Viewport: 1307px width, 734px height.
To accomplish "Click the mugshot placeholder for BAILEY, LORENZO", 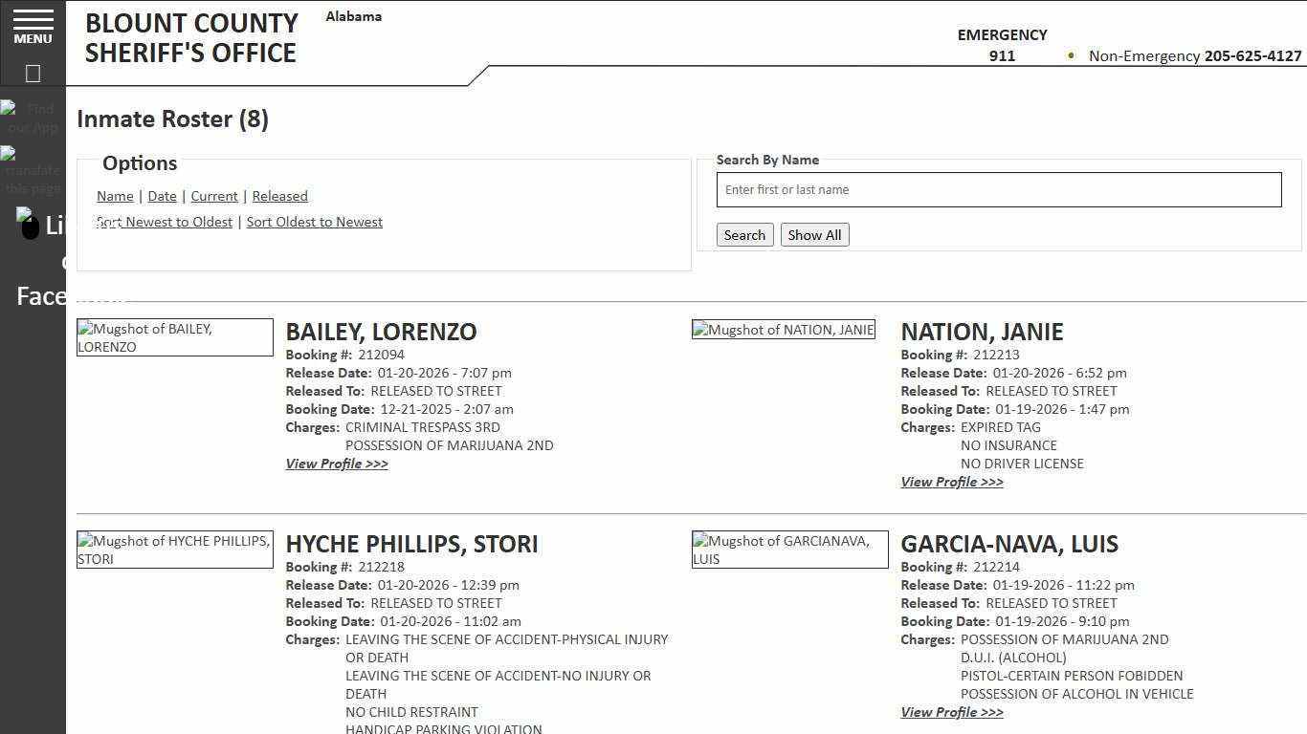I will (x=175, y=337).
